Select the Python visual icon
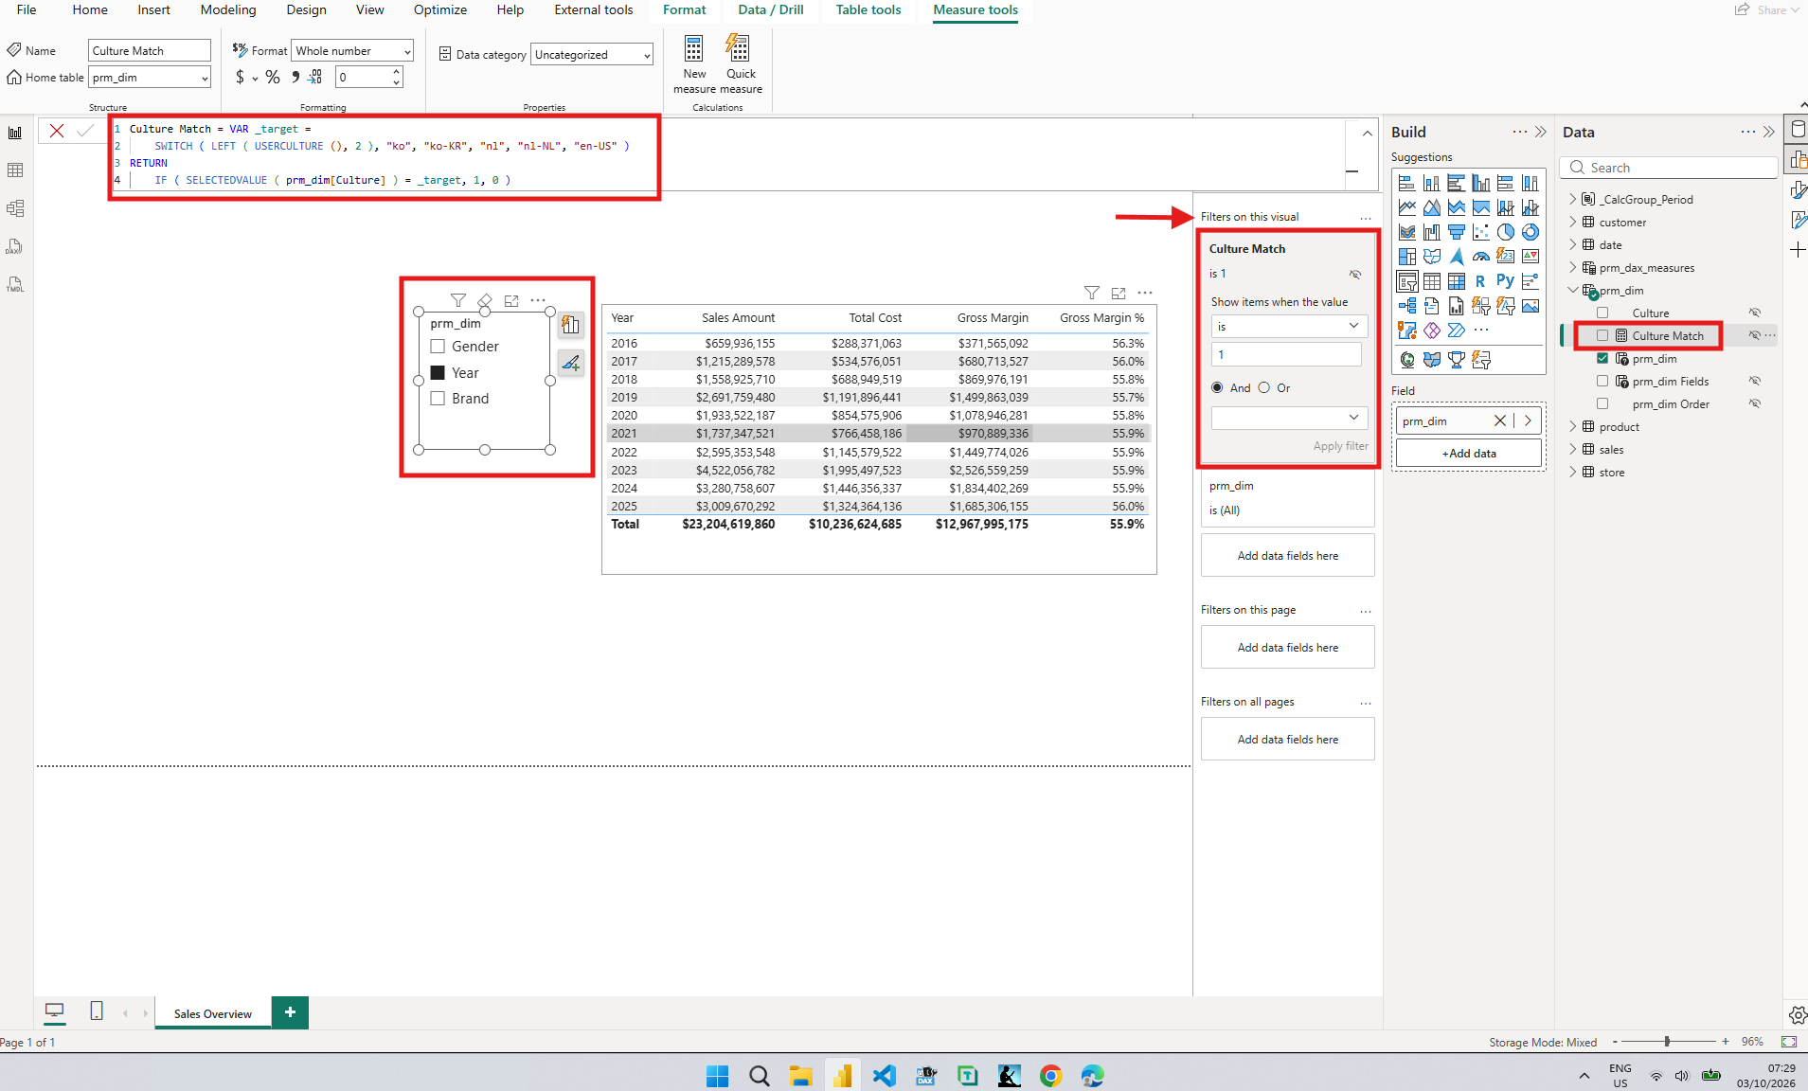Screen dimensions: 1808x1091 [1505, 281]
